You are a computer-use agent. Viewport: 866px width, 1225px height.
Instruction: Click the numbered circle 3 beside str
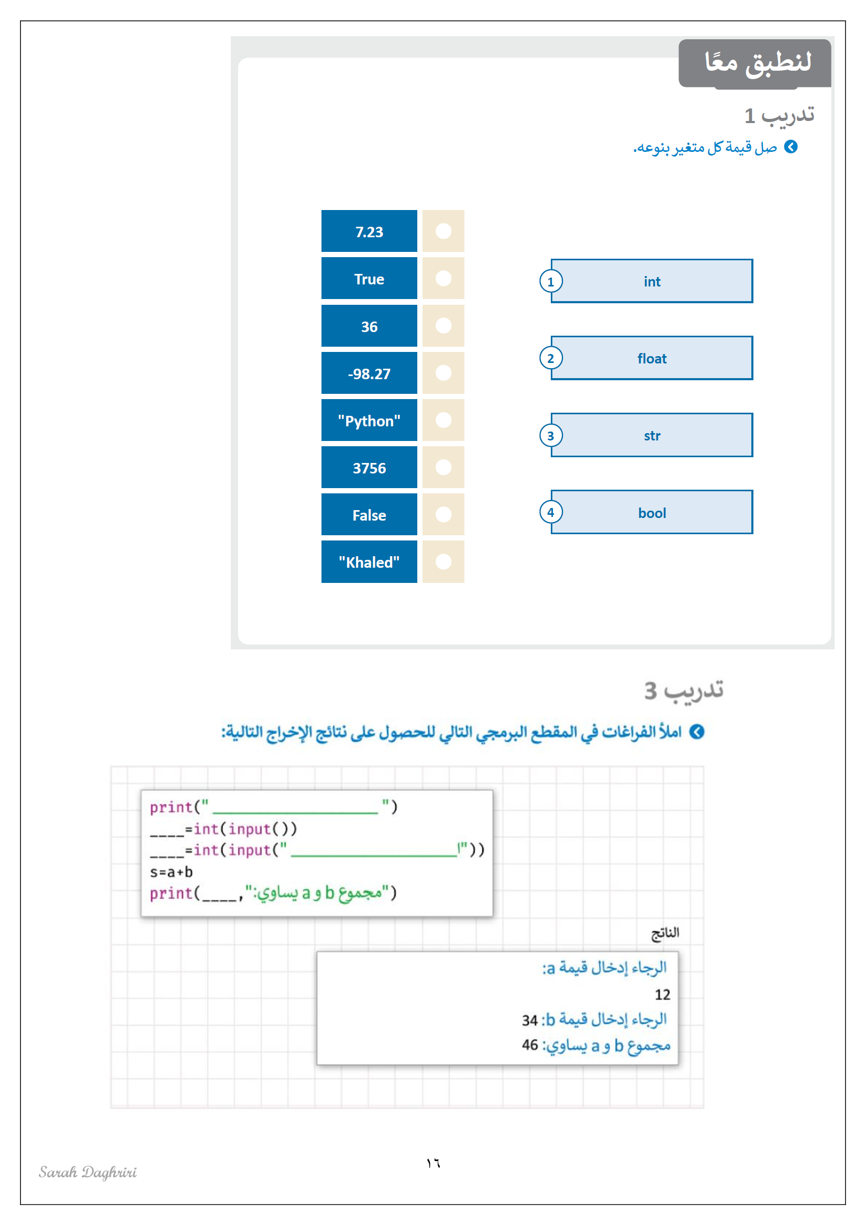550,435
